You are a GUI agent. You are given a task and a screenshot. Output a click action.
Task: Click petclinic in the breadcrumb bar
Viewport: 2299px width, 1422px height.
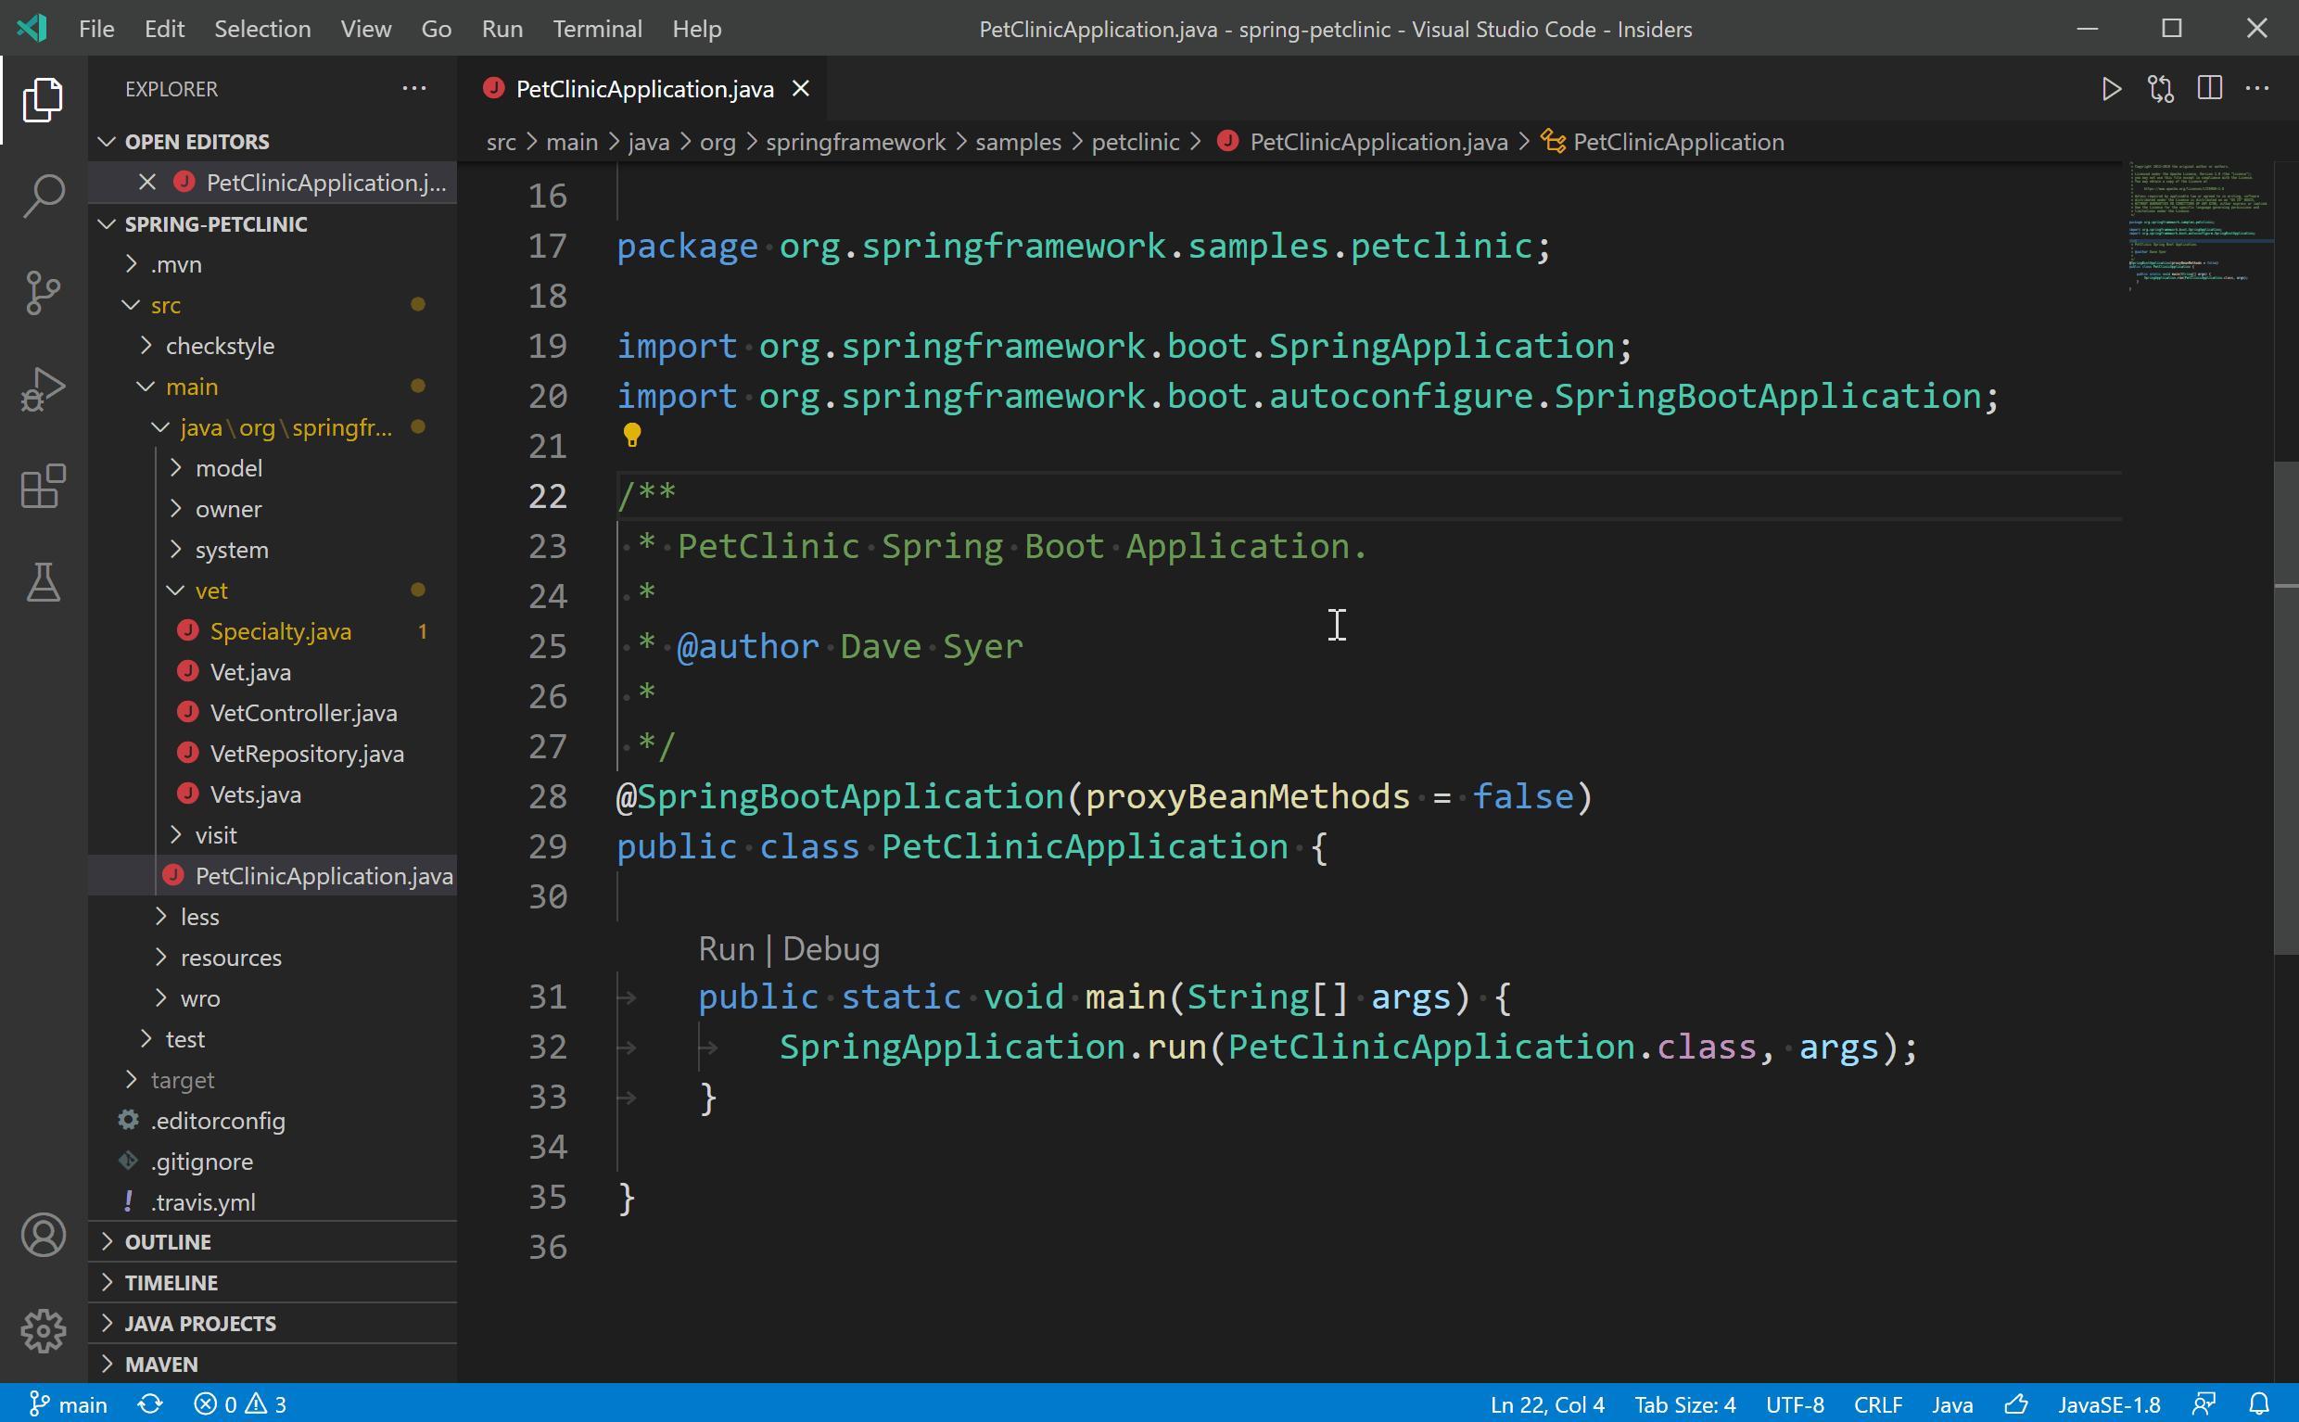tap(1135, 141)
